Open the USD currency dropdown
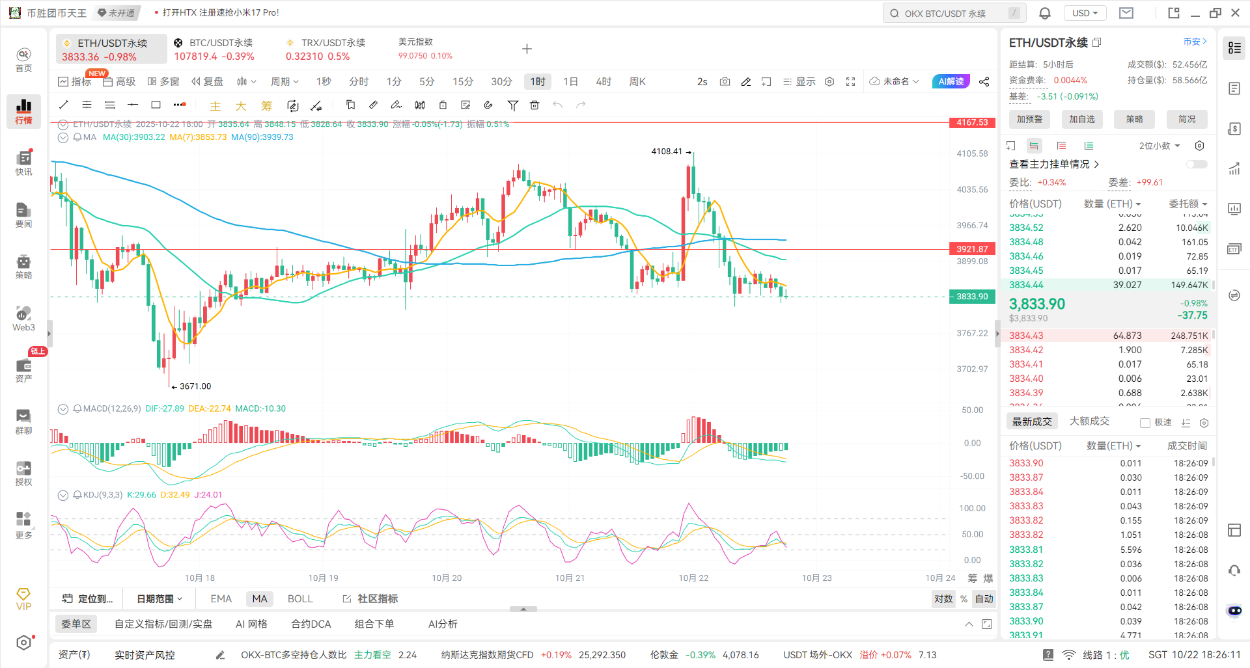This screenshot has height=668, width=1250. pos(1085,13)
